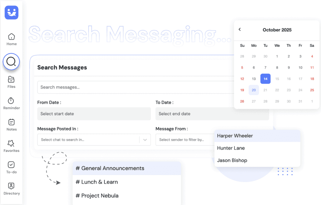Pick October 5 in the calendar
The image size is (321, 205).
(x=242, y=67)
